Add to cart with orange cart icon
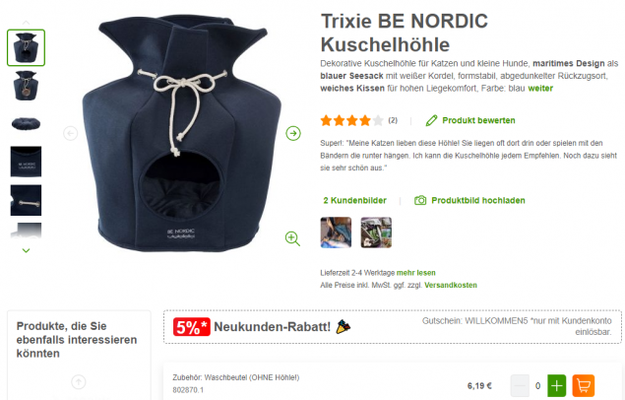The height and width of the screenshot is (400, 625). point(583,385)
